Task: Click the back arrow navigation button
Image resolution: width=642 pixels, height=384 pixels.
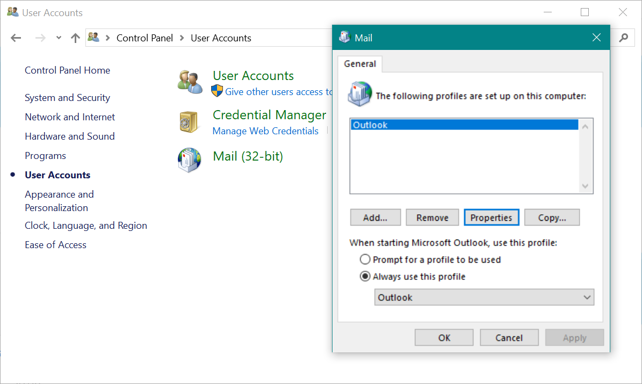Action: click(16, 38)
